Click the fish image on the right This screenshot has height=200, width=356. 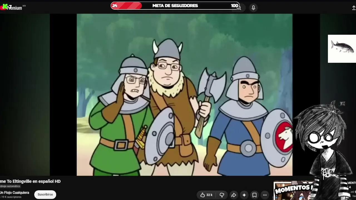click(342, 49)
